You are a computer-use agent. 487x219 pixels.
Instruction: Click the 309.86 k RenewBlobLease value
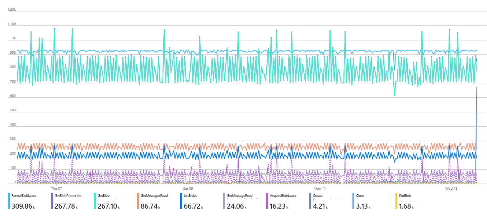23,206
